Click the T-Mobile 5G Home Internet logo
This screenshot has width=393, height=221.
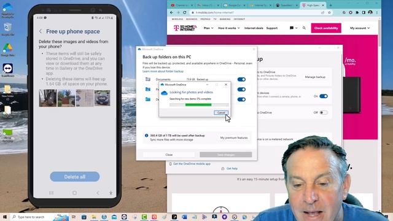click(185, 28)
